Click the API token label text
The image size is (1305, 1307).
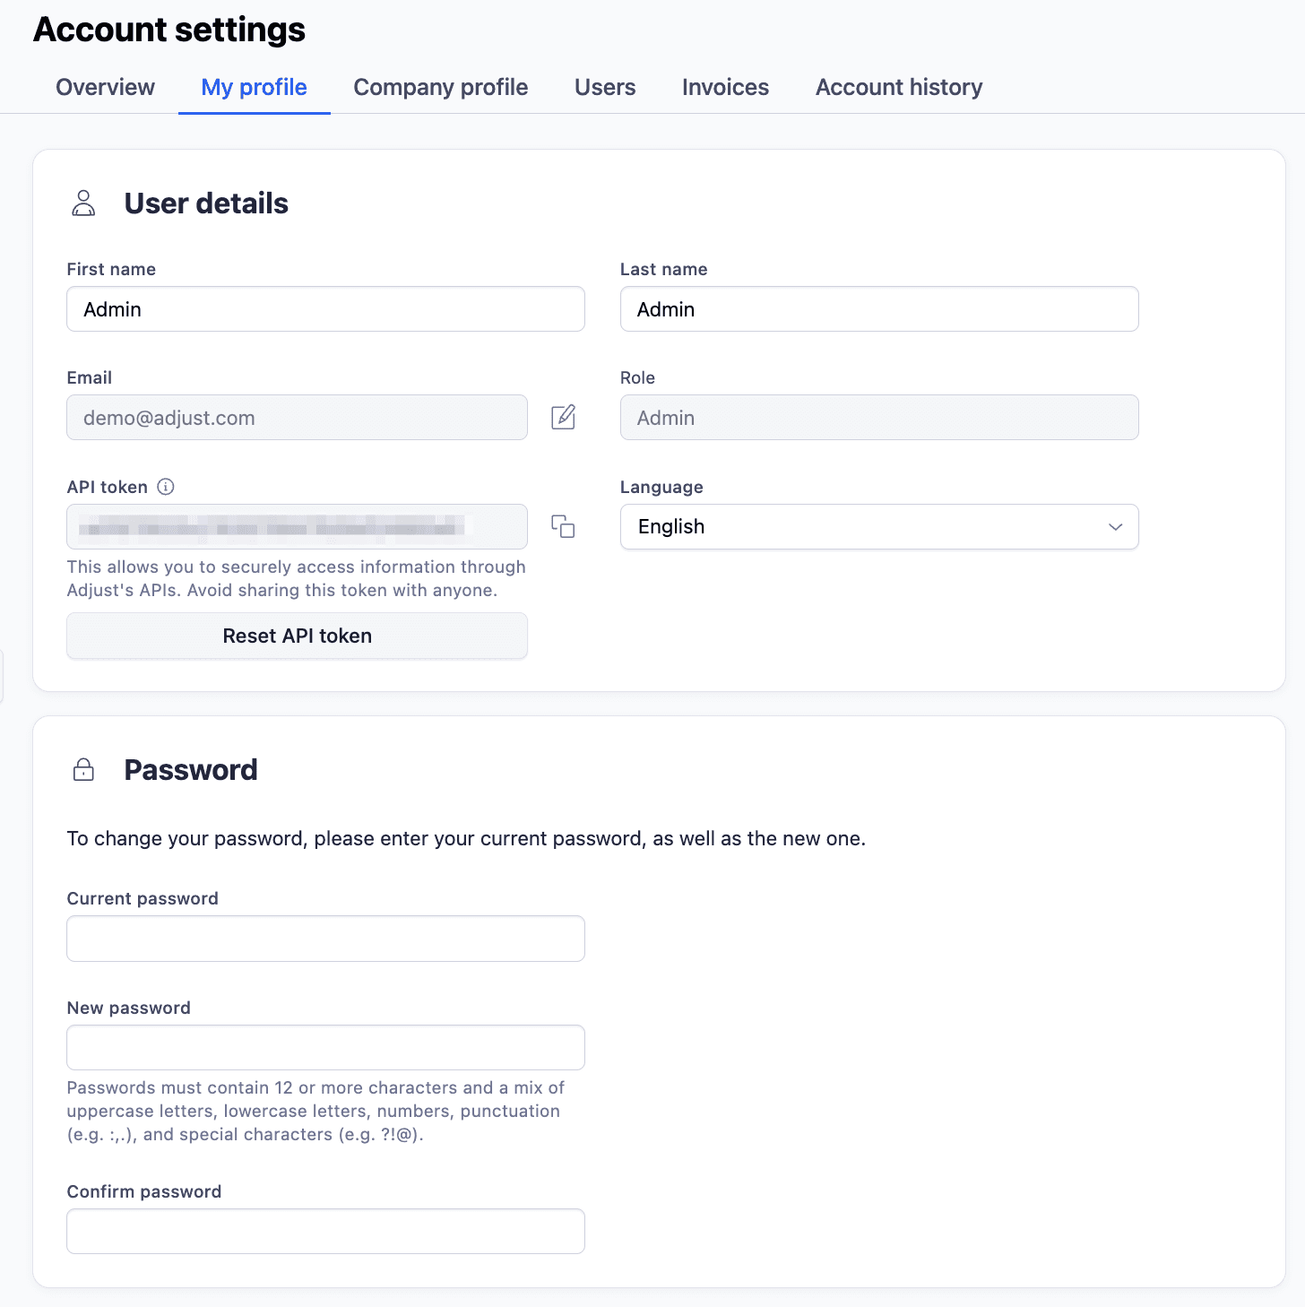coord(108,487)
